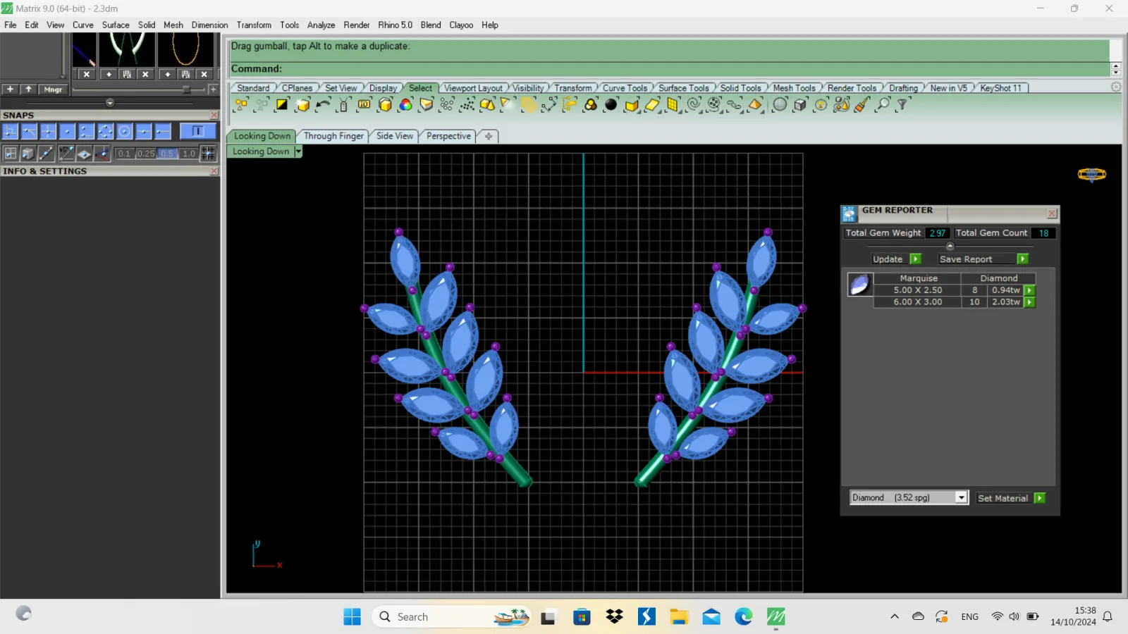1128x634 pixels.
Task: Click the Gem Reporter panel header icon
Action: (x=849, y=213)
